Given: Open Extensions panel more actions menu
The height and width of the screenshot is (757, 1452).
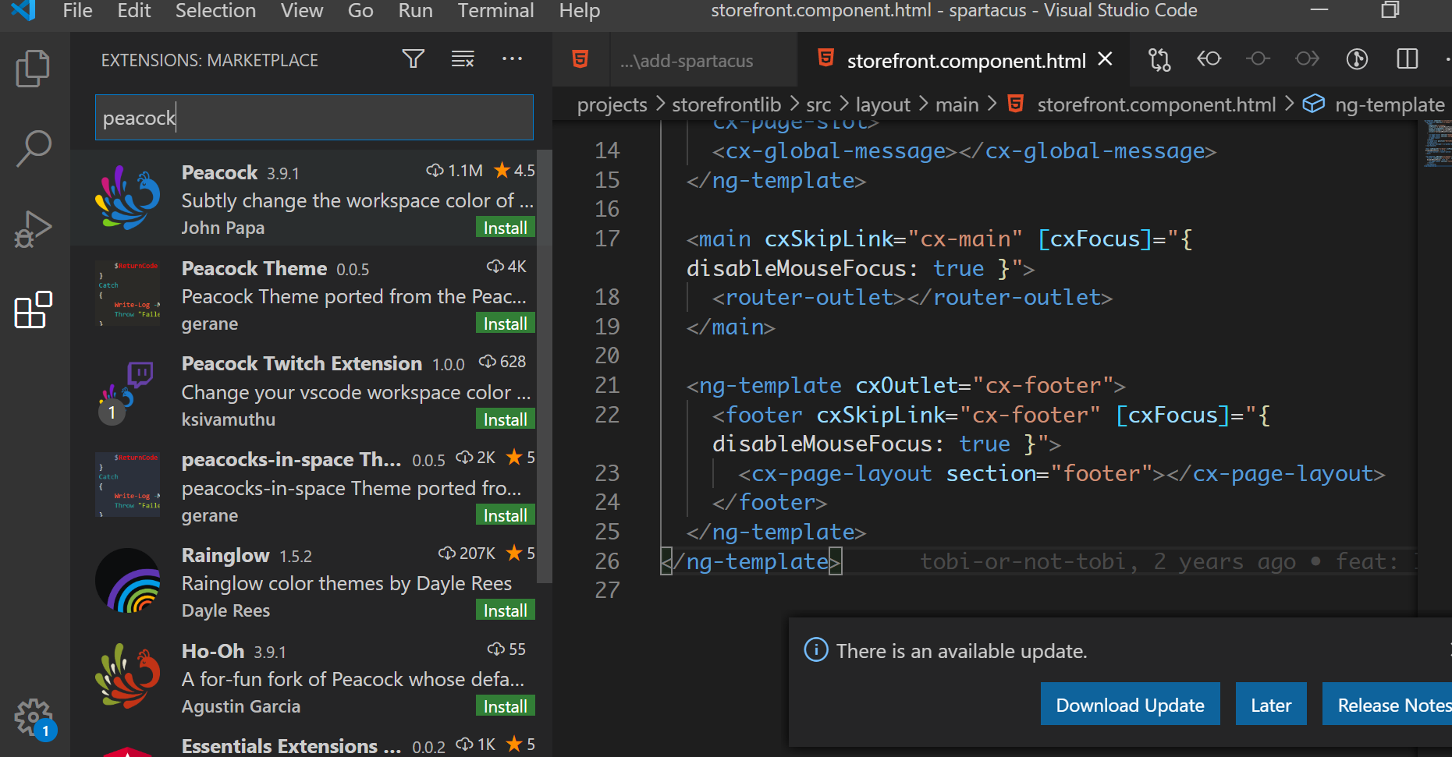Looking at the screenshot, I should click(512, 58).
